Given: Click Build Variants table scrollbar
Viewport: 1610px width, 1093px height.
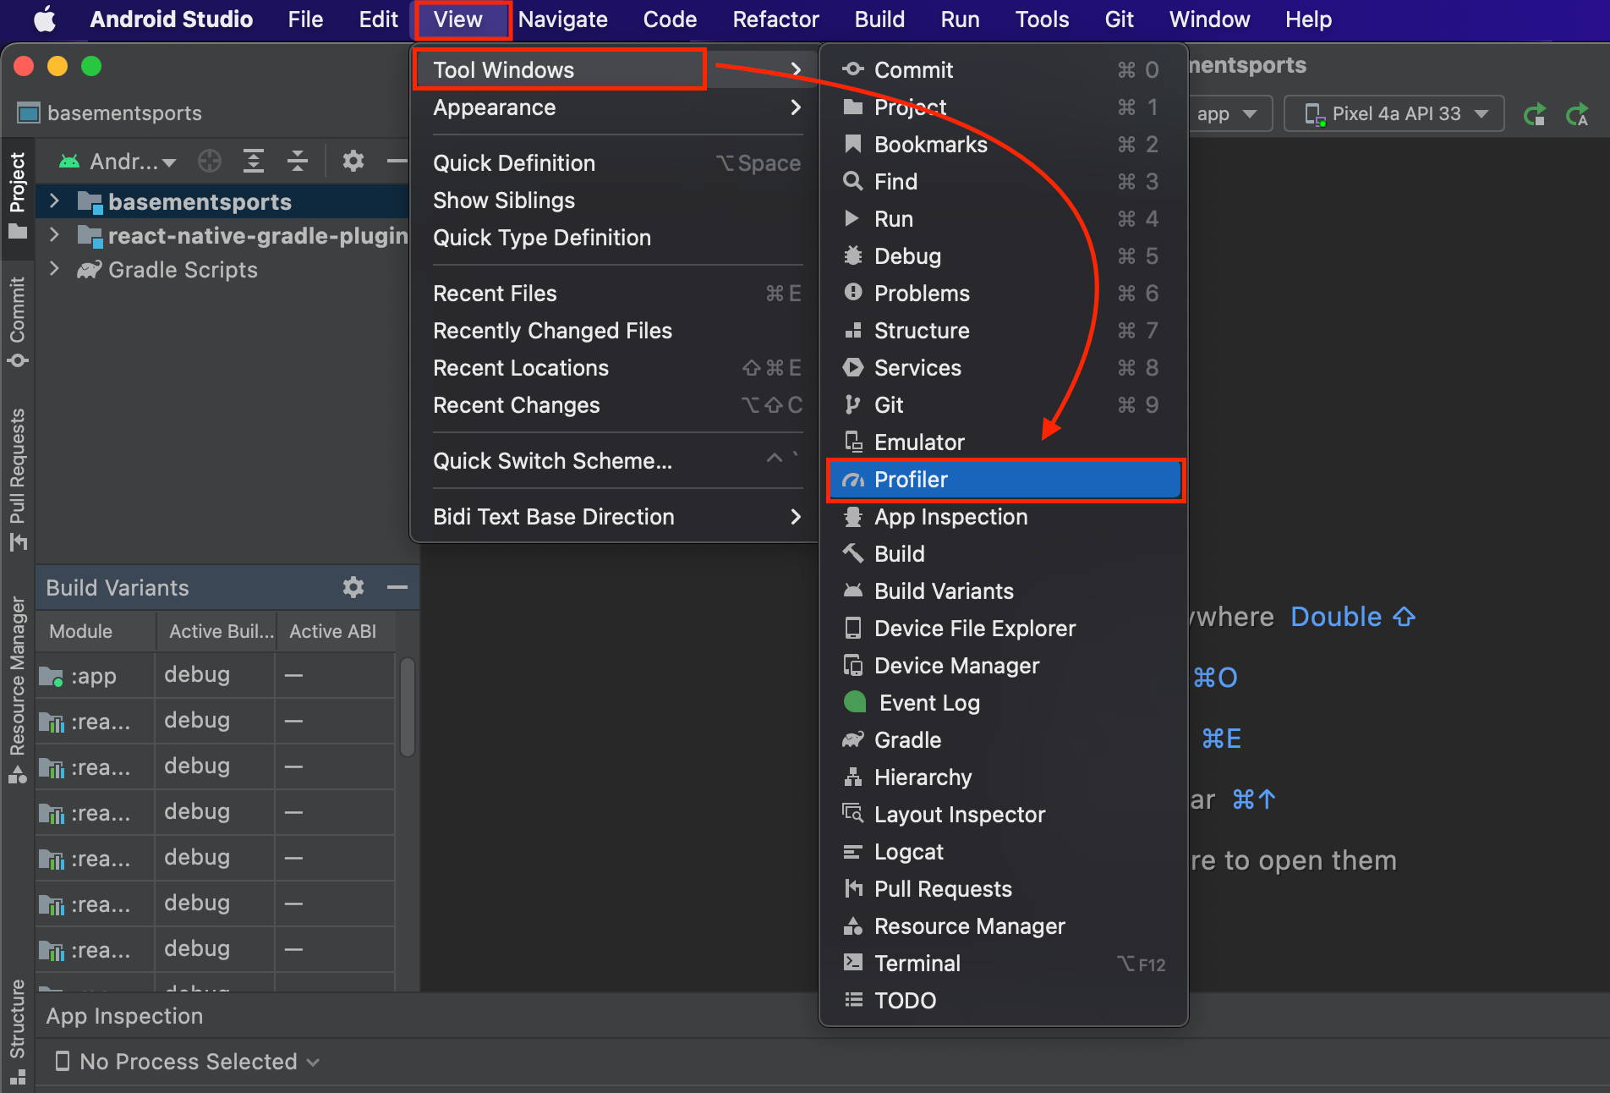Looking at the screenshot, I should (407, 706).
